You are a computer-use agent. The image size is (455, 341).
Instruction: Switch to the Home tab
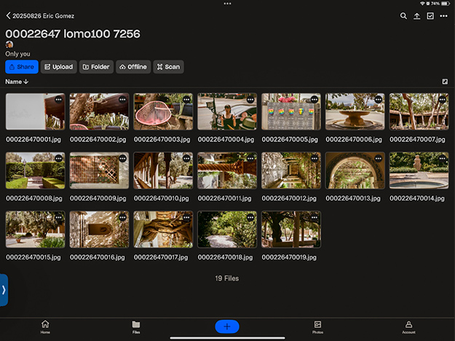(x=45, y=326)
